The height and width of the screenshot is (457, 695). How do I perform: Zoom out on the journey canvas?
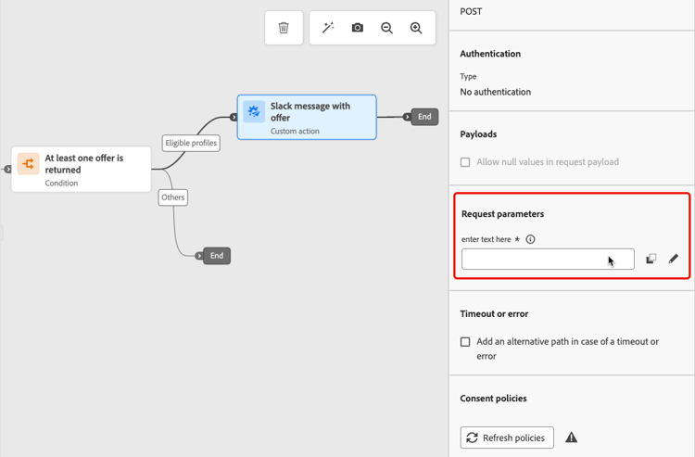pos(387,28)
